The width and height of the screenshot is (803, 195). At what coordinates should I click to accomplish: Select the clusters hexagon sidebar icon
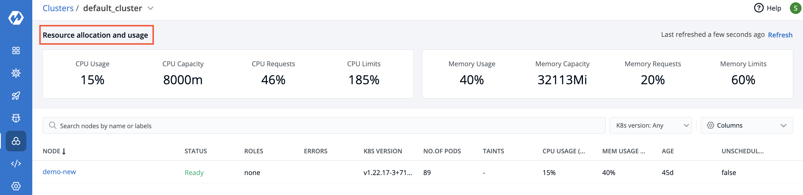pos(16,141)
